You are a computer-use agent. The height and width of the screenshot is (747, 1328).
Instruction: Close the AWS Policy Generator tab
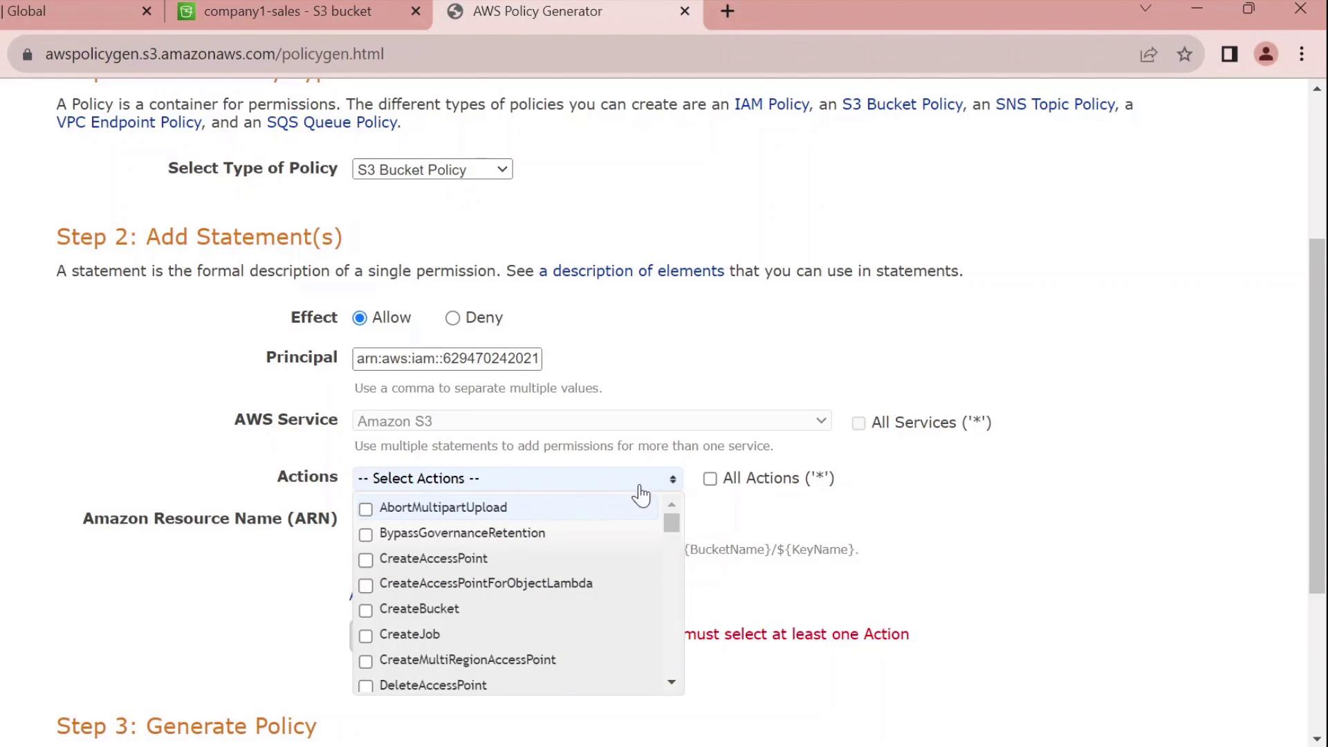click(x=685, y=12)
